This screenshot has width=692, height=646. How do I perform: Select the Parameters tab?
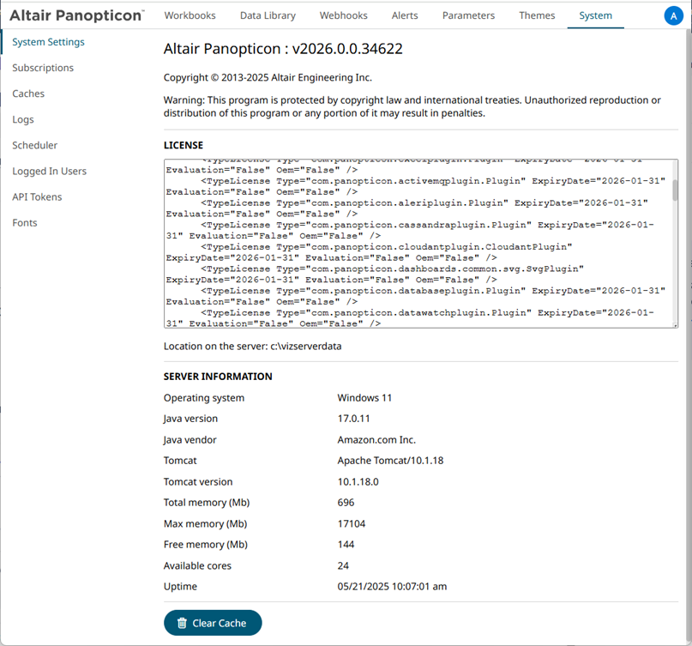(x=468, y=15)
